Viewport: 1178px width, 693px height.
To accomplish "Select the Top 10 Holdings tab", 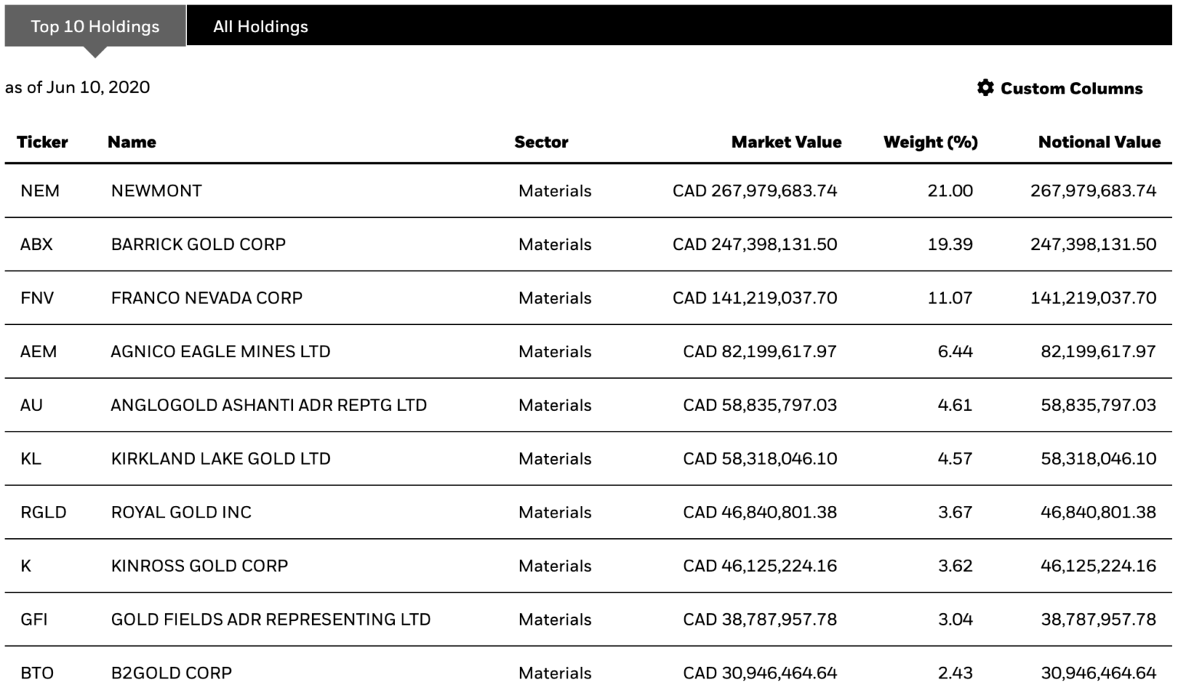I will tap(94, 26).
